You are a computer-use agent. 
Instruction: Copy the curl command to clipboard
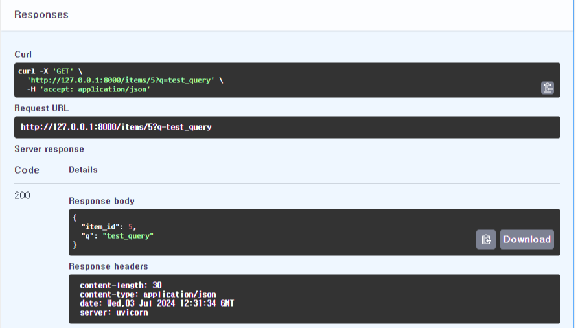click(547, 88)
